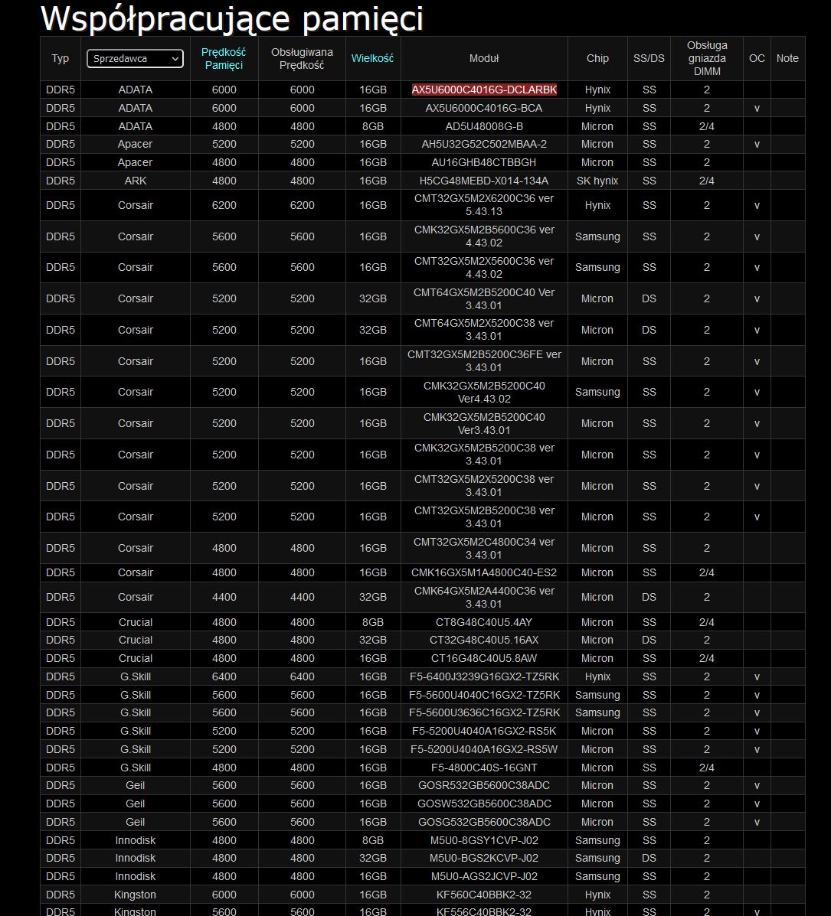Select module H5CG48MEBD-X014-134A
The height and width of the screenshot is (916, 831).
[484, 181]
